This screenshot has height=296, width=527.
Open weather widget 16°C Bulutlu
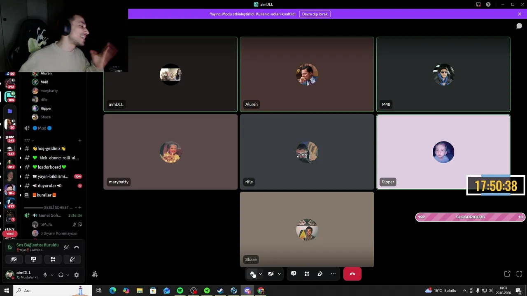(441, 291)
